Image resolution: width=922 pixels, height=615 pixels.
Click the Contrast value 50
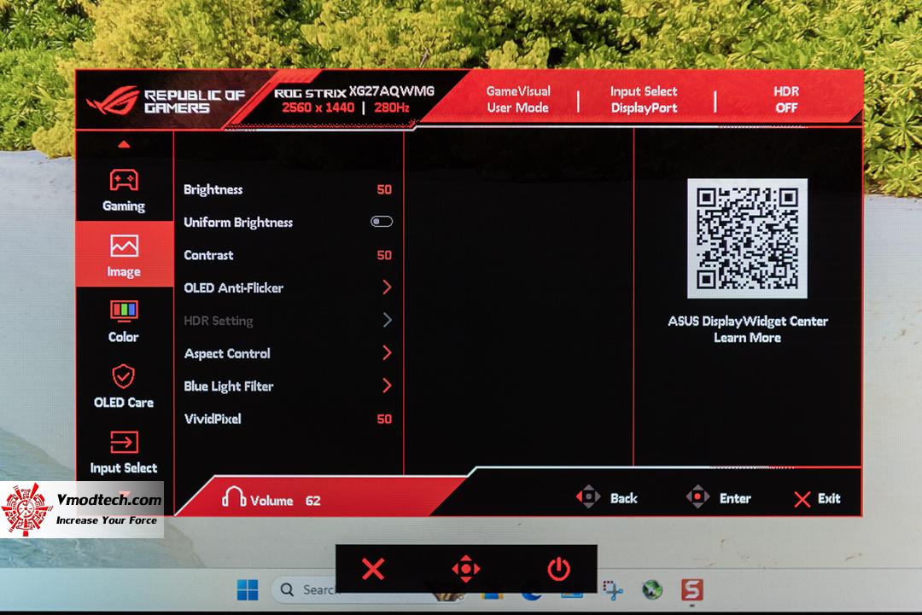point(384,256)
